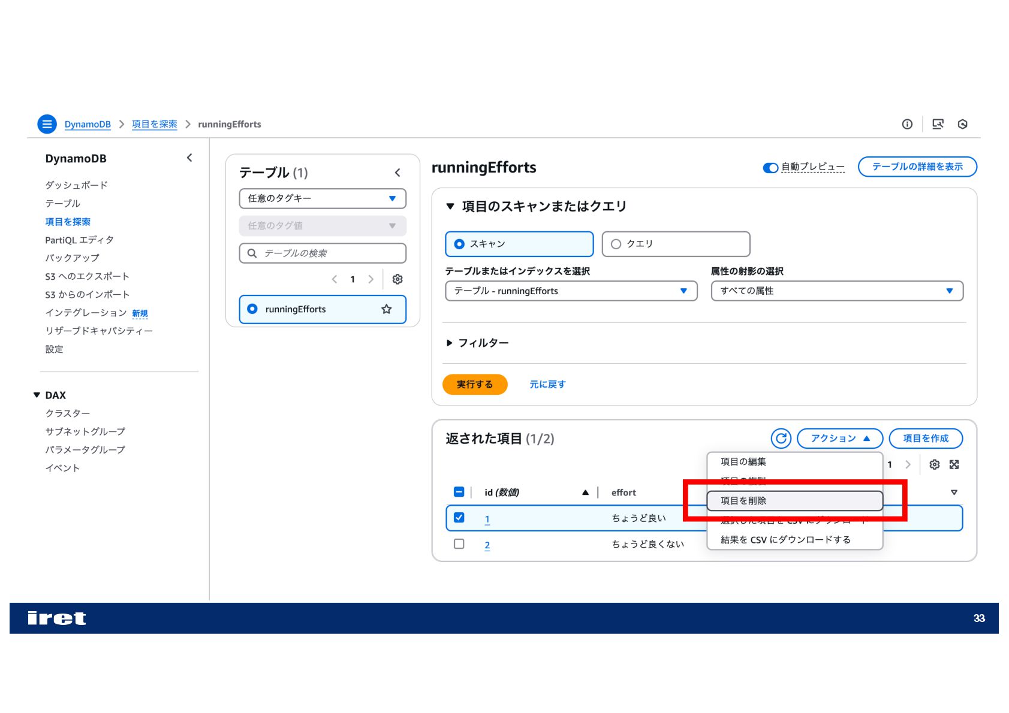
Task: Open the DynamoDB breadcrumb link
Action: (88, 125)
